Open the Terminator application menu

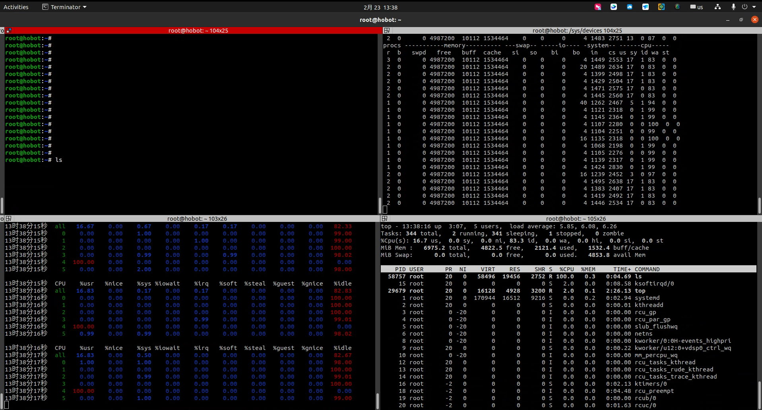pos(64,7)
